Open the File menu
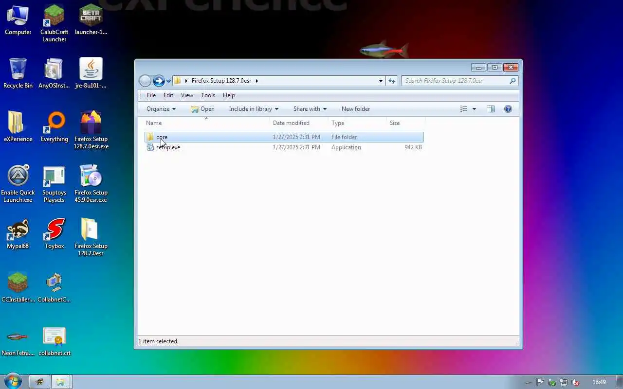The width and height of the screenshot is (623, 389). [x=151, y=95]
